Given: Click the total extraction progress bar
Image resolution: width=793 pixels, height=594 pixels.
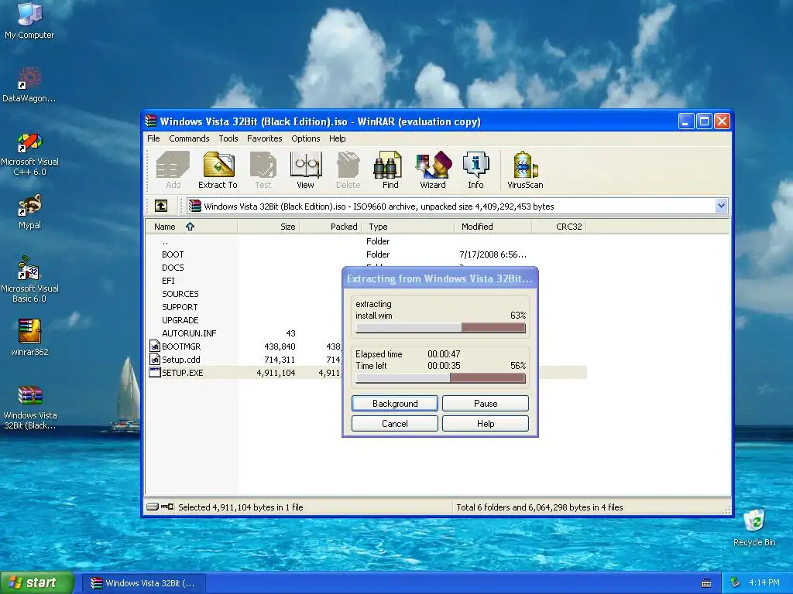Looking at the screenshot, I should pos(441,377).
